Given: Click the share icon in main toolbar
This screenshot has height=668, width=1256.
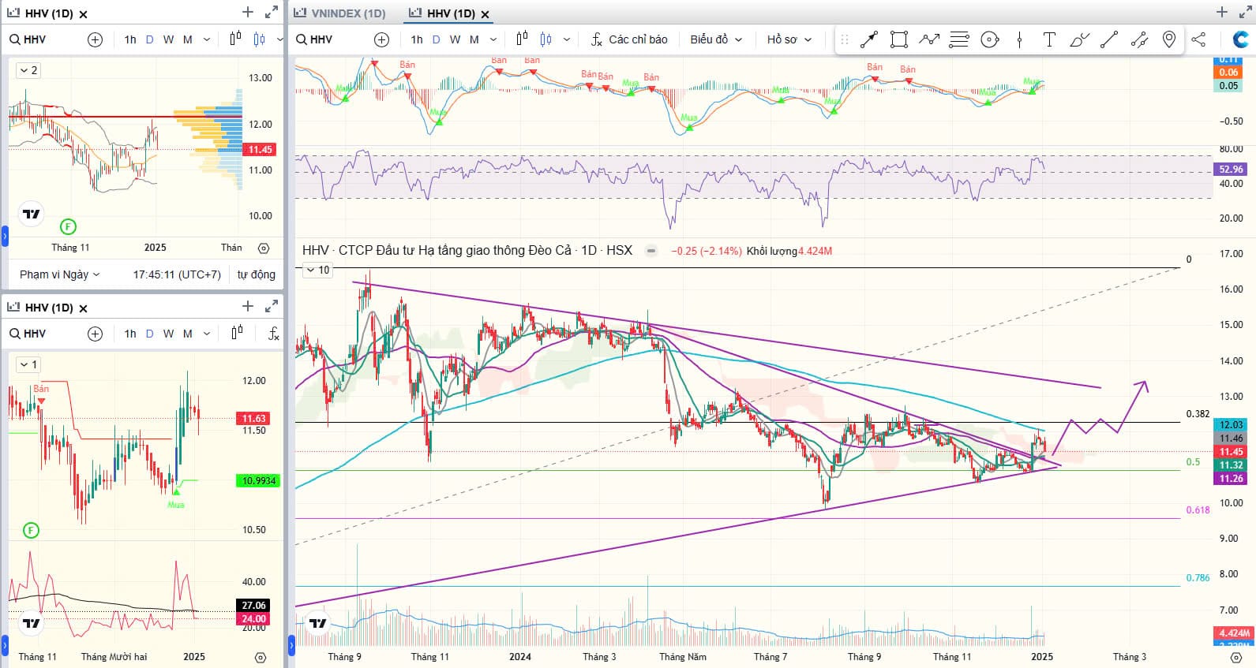Looking at the screenshot, I should (x=1198, y=39).
